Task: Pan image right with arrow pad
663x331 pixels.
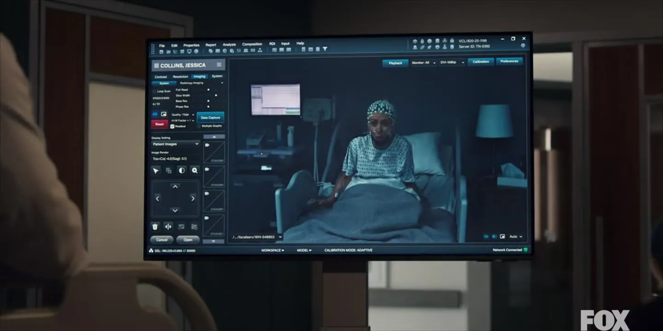Action: click(192, 198)
